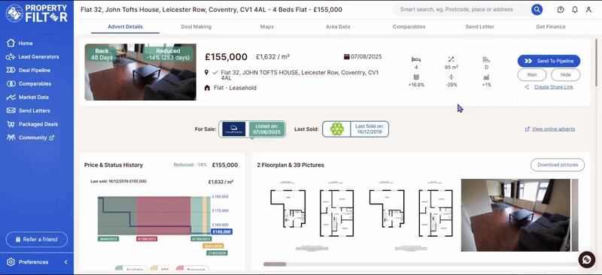Click the Reduced -14% (253 days) image badge
Viewport: 602px width, 275px height.
point(168,54)
